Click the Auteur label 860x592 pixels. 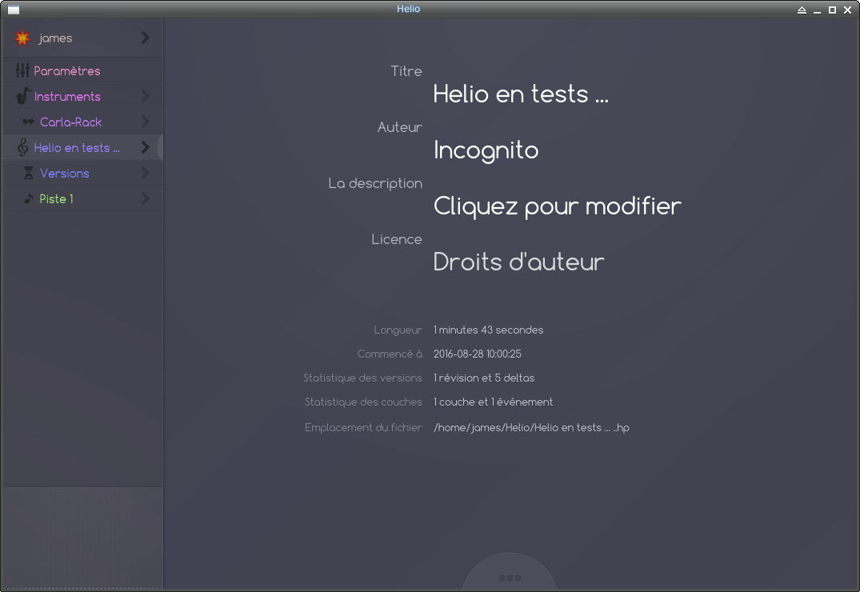pyautogui.click(x=400, y=127)
